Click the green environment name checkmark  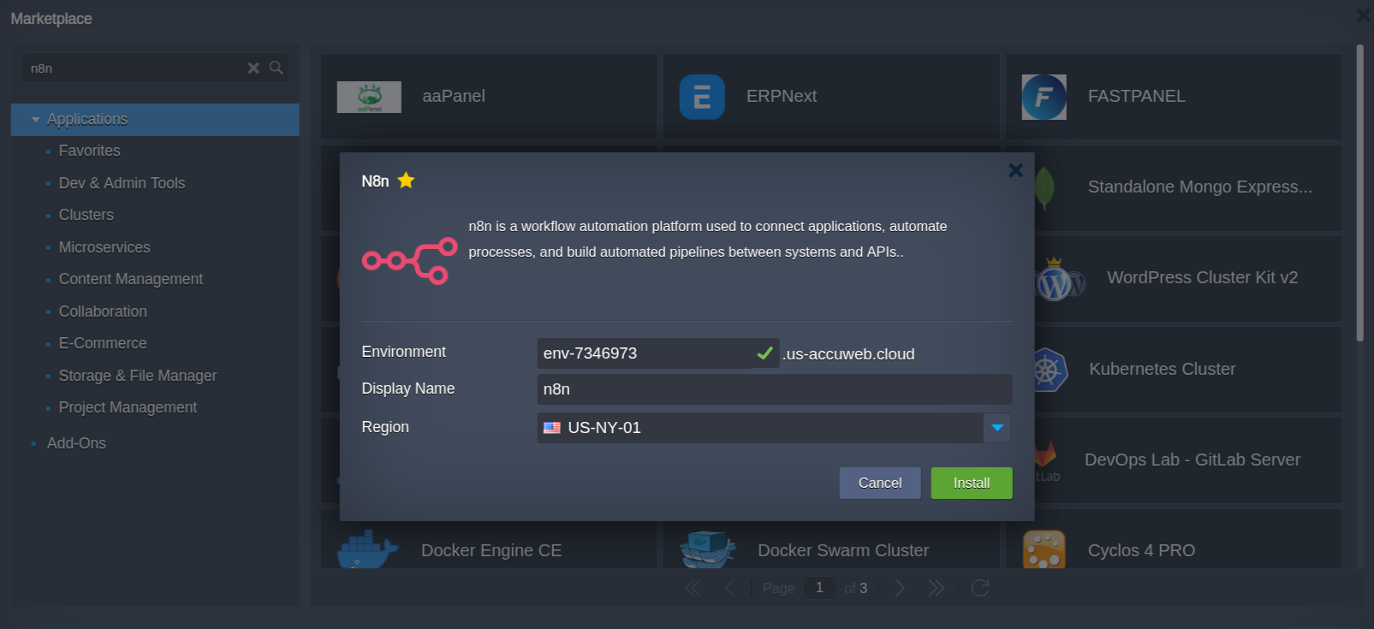(765, 353)
